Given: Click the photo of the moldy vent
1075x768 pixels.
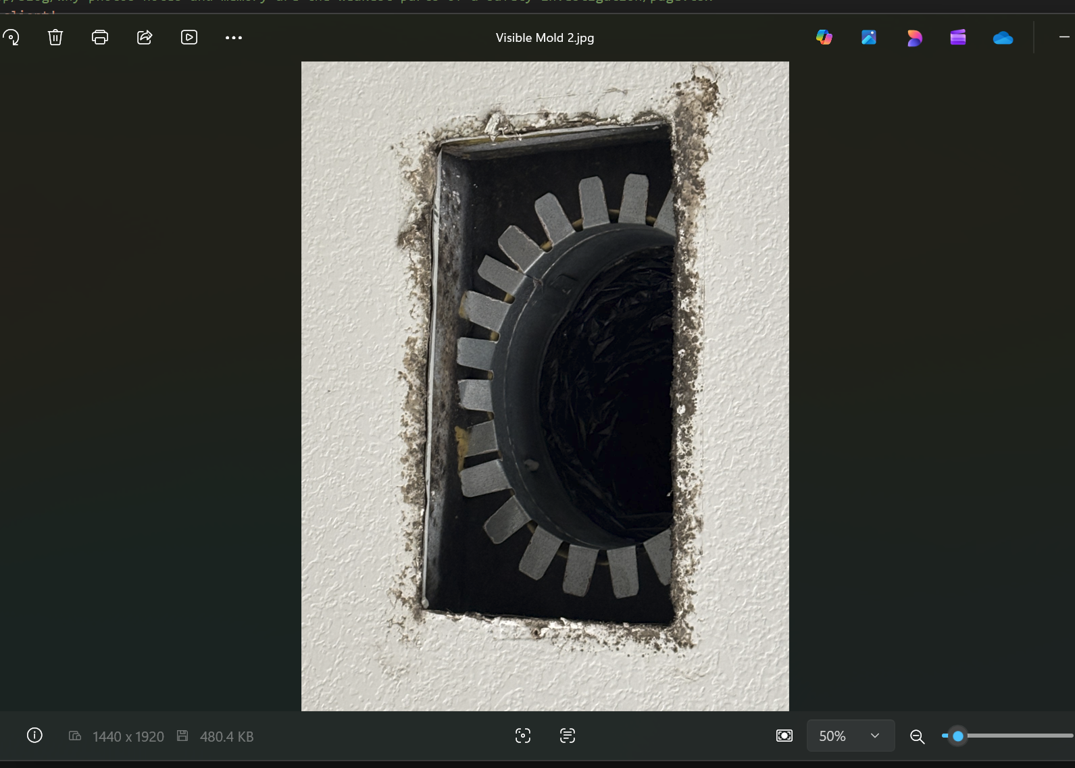Looking at the screenshot, I should tap(545, 386).
